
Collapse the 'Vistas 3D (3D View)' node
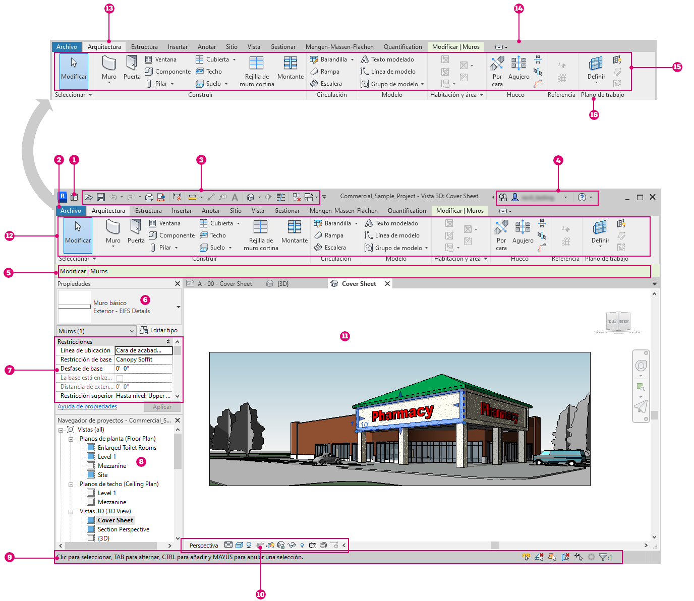[x=71, y=512]
